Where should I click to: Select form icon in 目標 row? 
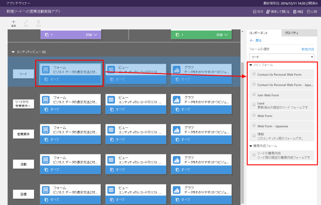46,190
